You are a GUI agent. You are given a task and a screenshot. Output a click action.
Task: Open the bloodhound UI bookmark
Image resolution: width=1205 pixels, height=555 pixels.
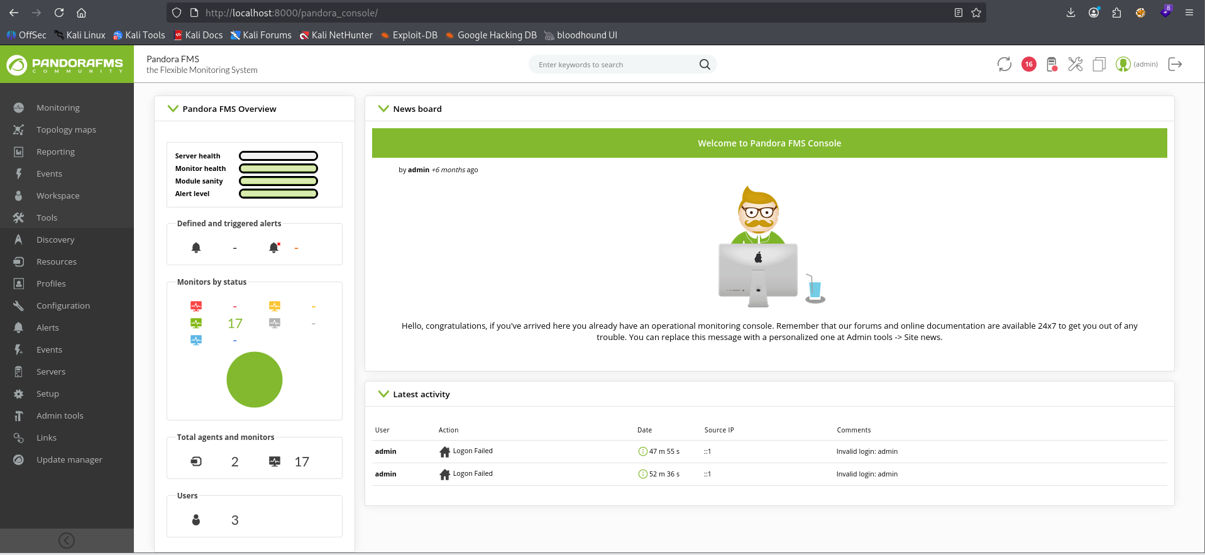click(x=581, y=35)
